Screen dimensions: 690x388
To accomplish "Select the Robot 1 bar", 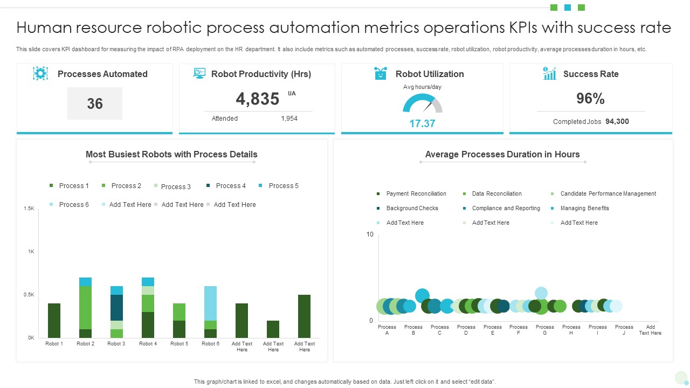I will [x=54, y=321].
